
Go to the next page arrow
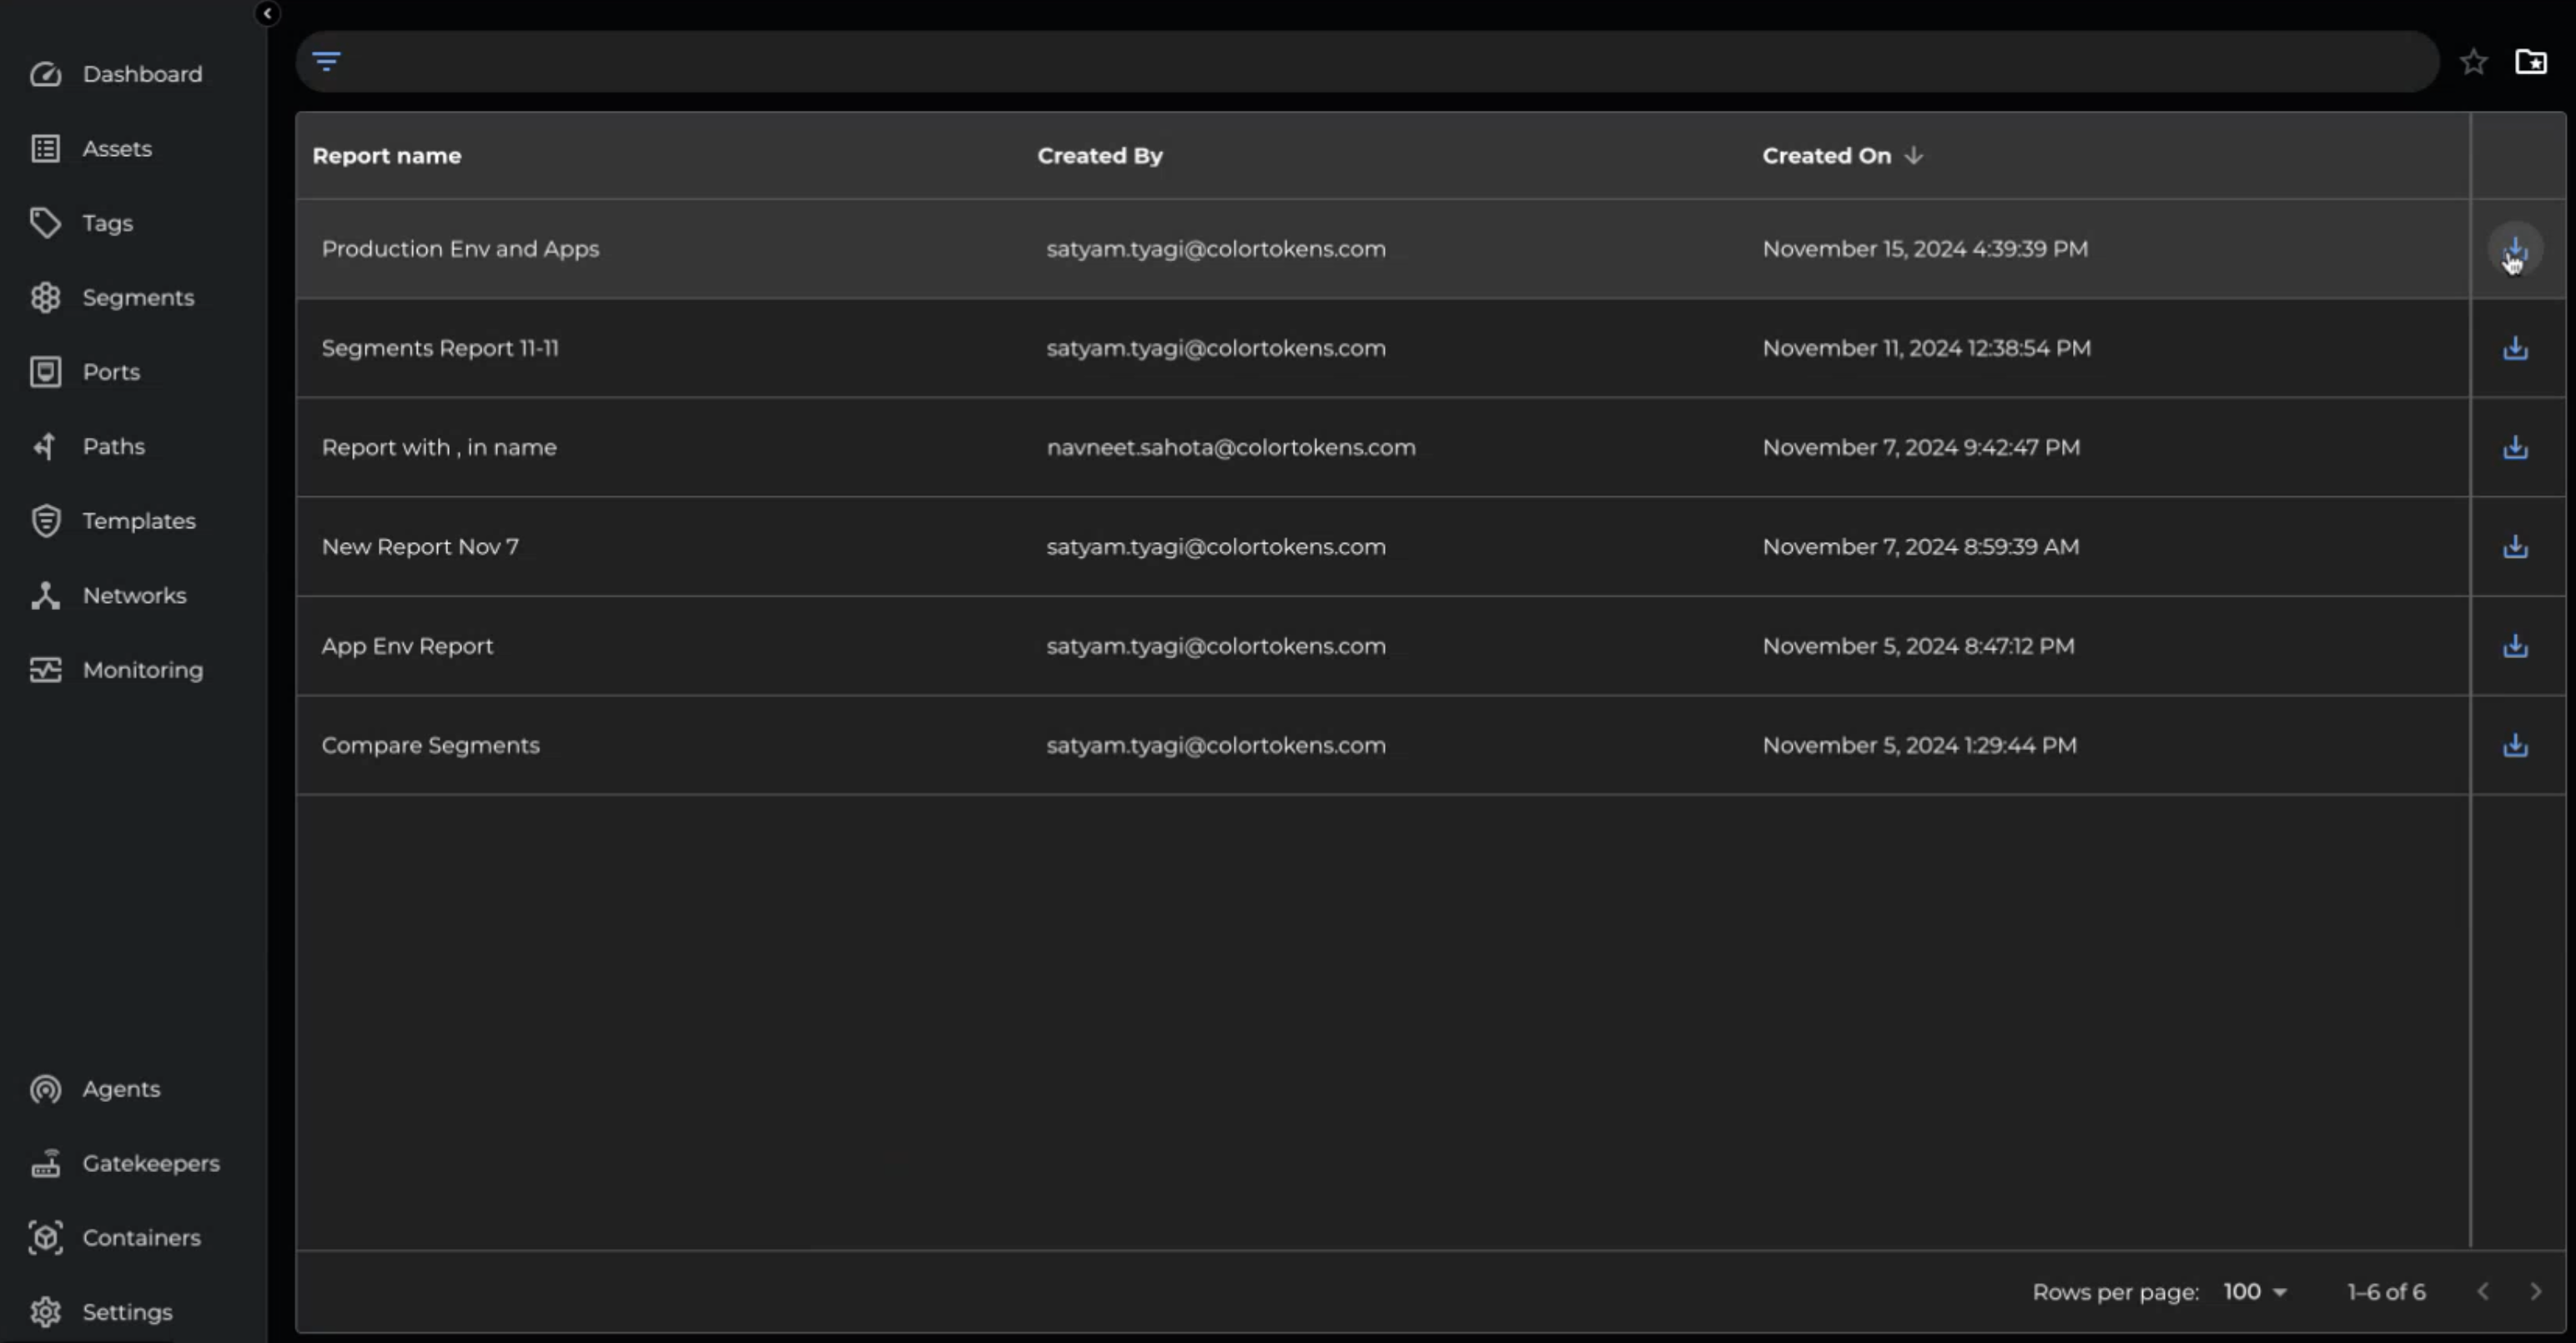coord(2535,1291)
